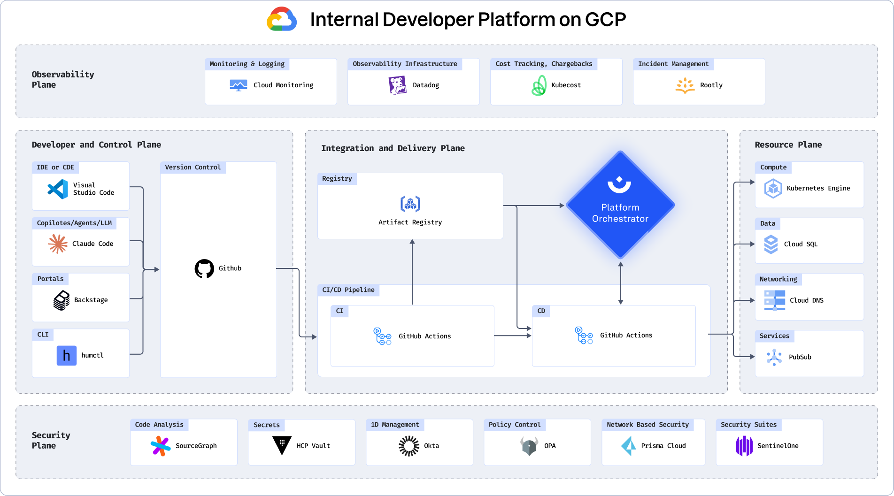Image resolution: width=894 pixels, height=496 pixels.
Task: Click the Kubecost green logo
Action: click(539, 85)
